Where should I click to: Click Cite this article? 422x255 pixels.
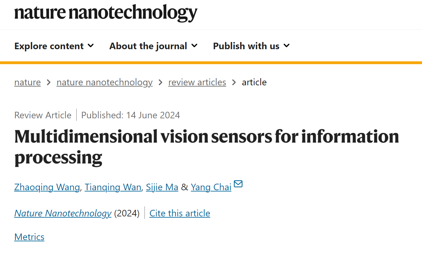coord(180,213)
